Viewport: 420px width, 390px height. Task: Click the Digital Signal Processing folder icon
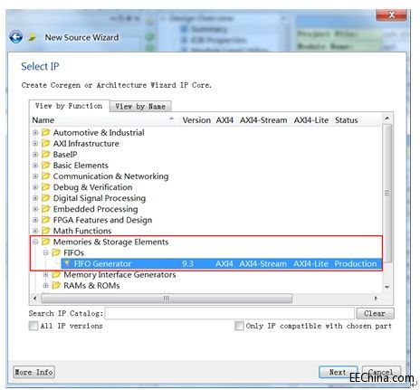[45, 198]
